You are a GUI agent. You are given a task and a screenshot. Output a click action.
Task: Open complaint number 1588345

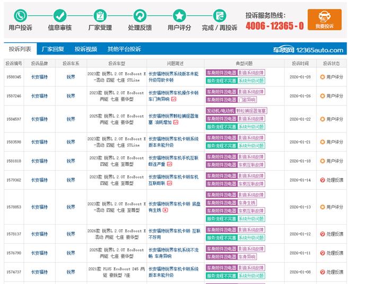point(14,77)
